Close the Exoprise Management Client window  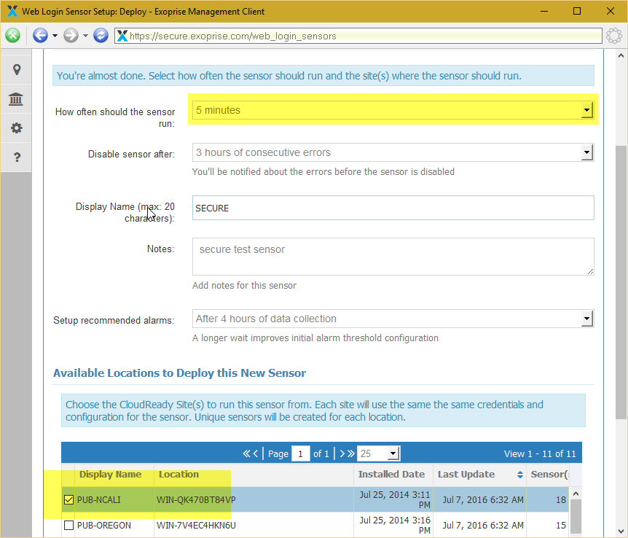click(611, 11)
